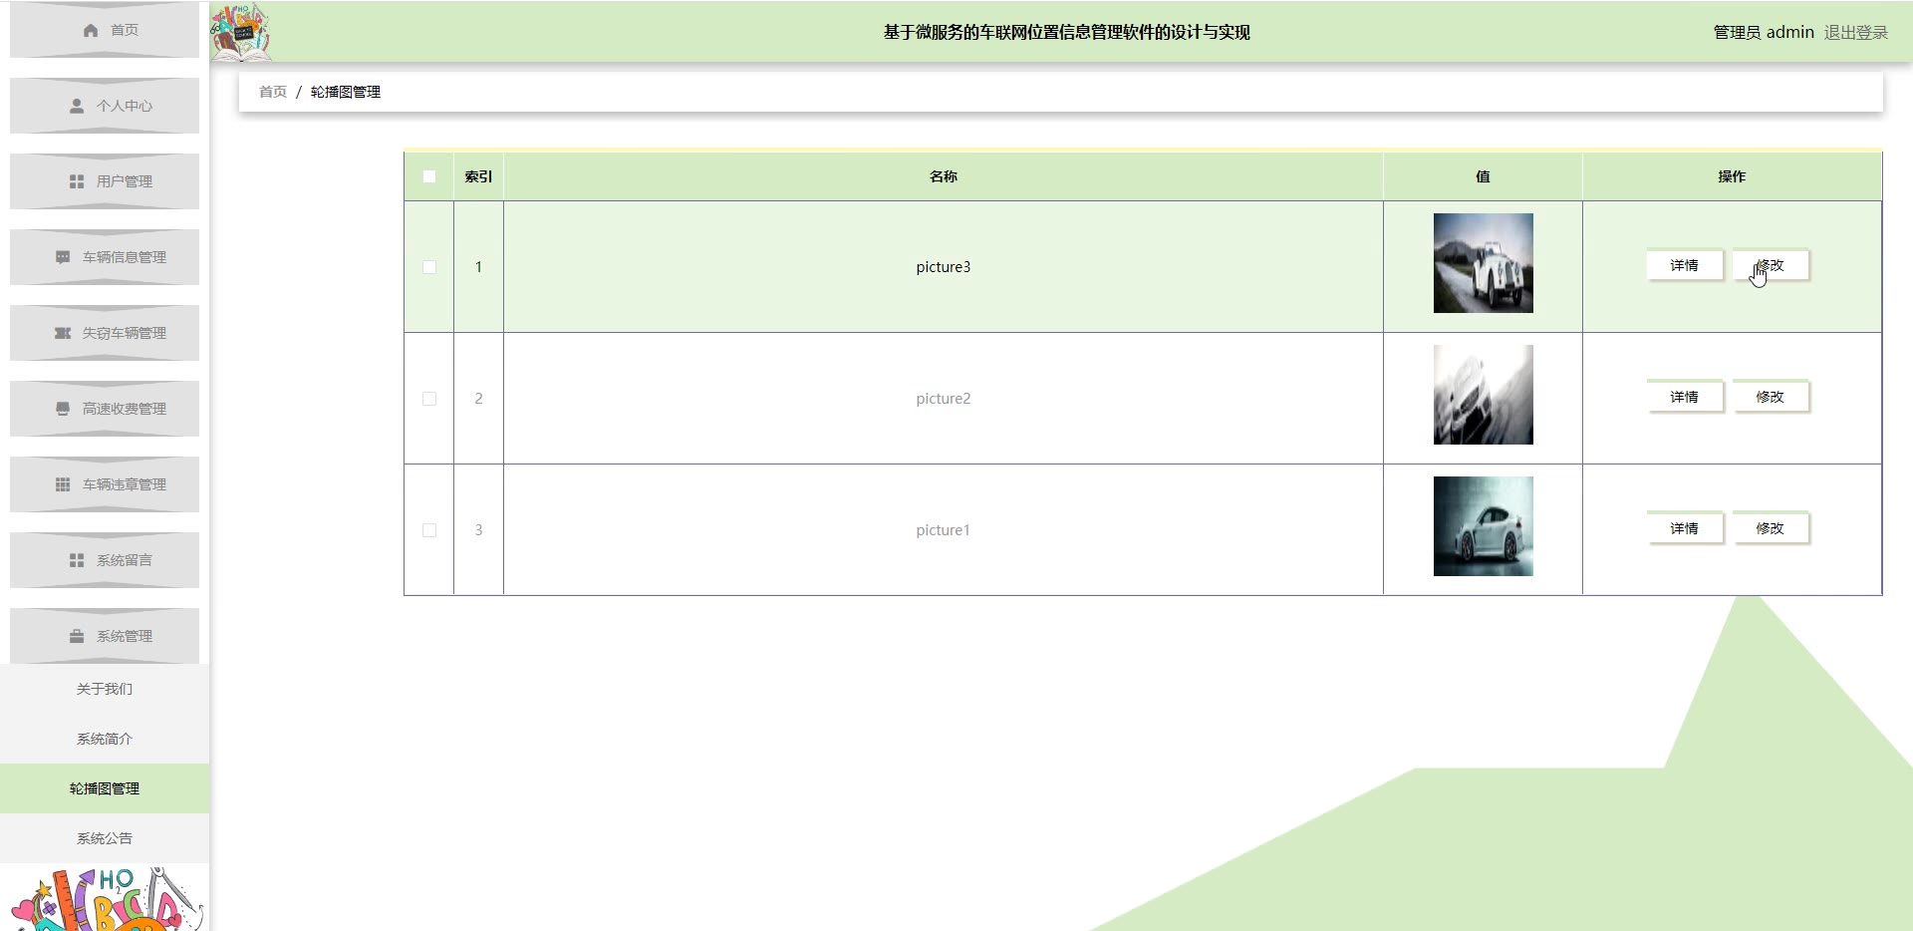1913x931 pixels.
Task: Expand the 车辆违章管理 menu
Action: 105,484
